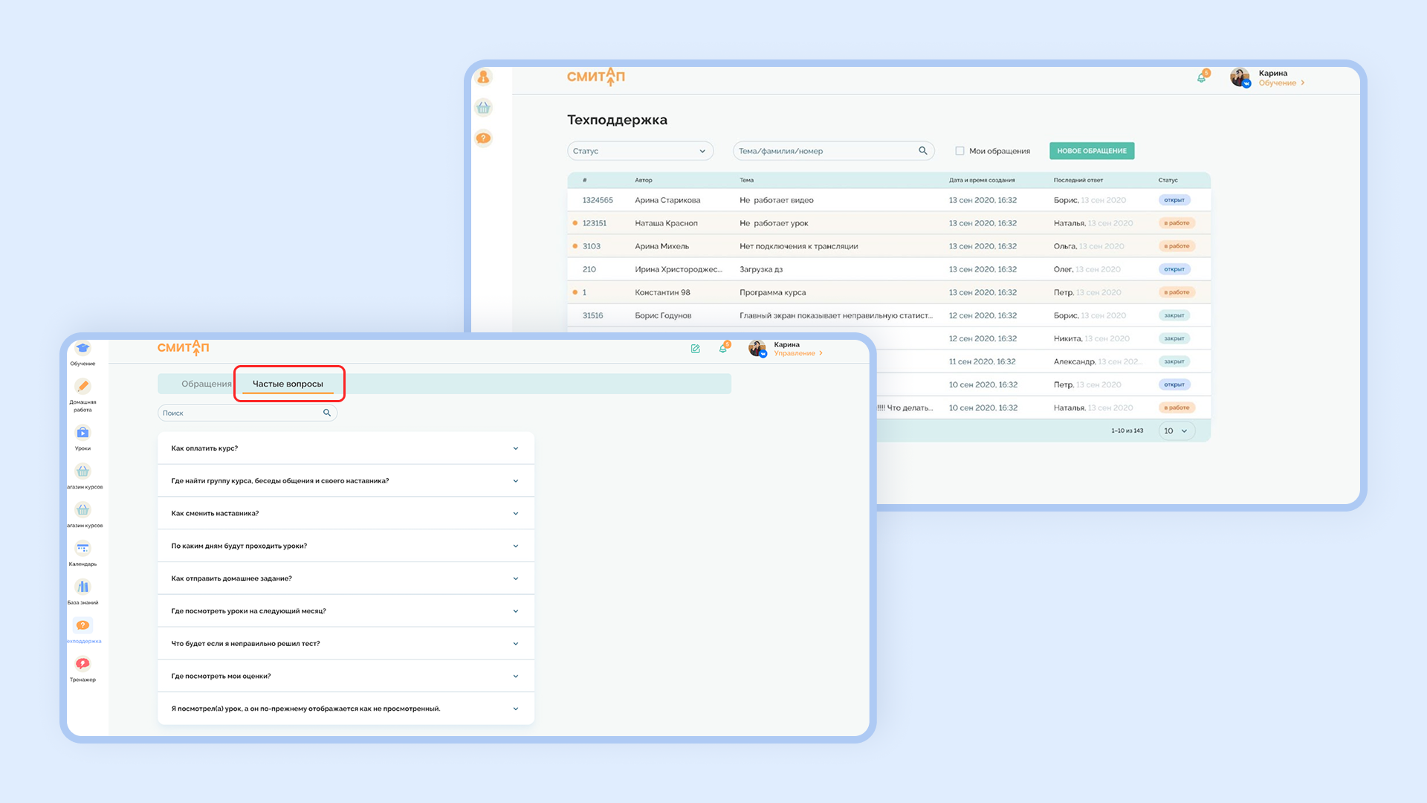
Task: Click the Поиск field in FAQ
Action: tap(247, 413)
